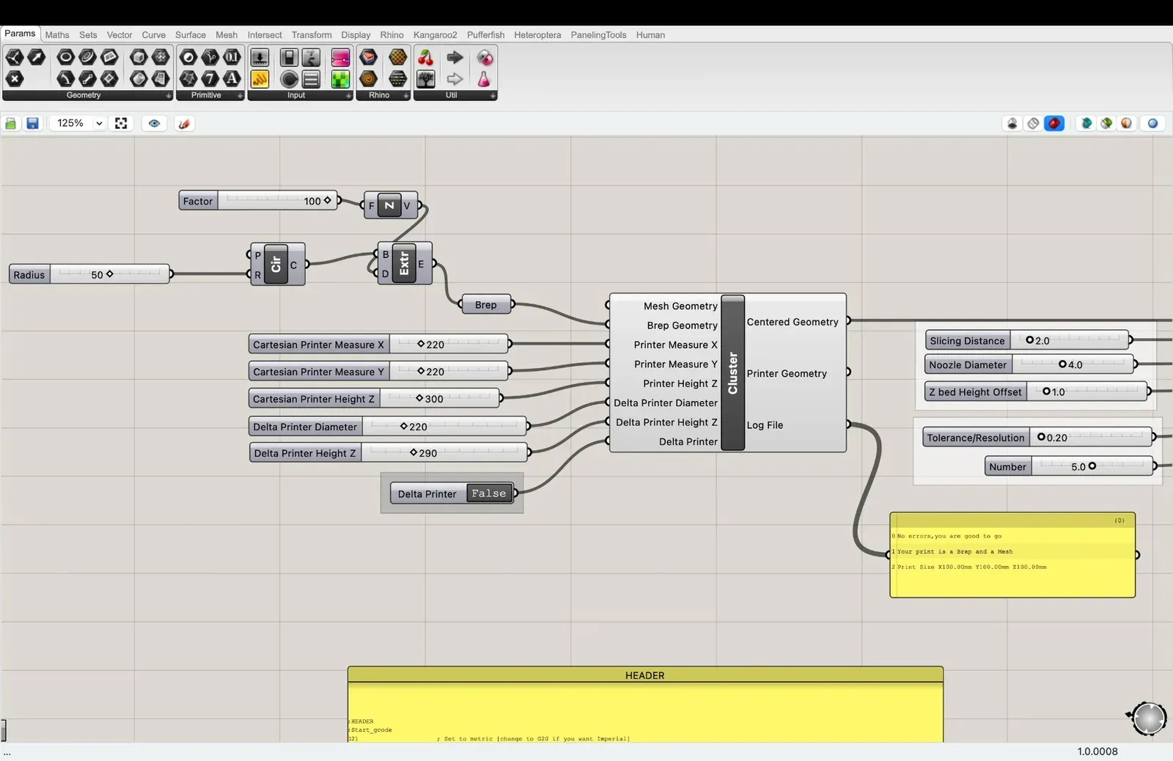Select the Box parameter icon
This screenshot has height=761, width=1173.
pos(139,57)
